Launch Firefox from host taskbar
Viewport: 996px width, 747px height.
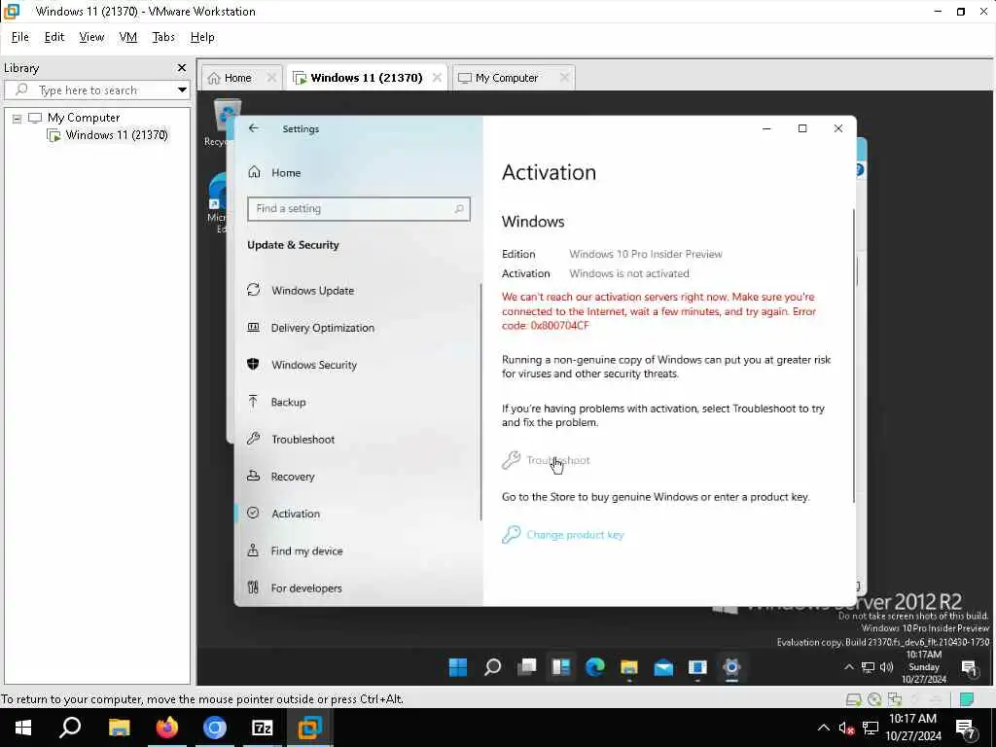(167, 728)
